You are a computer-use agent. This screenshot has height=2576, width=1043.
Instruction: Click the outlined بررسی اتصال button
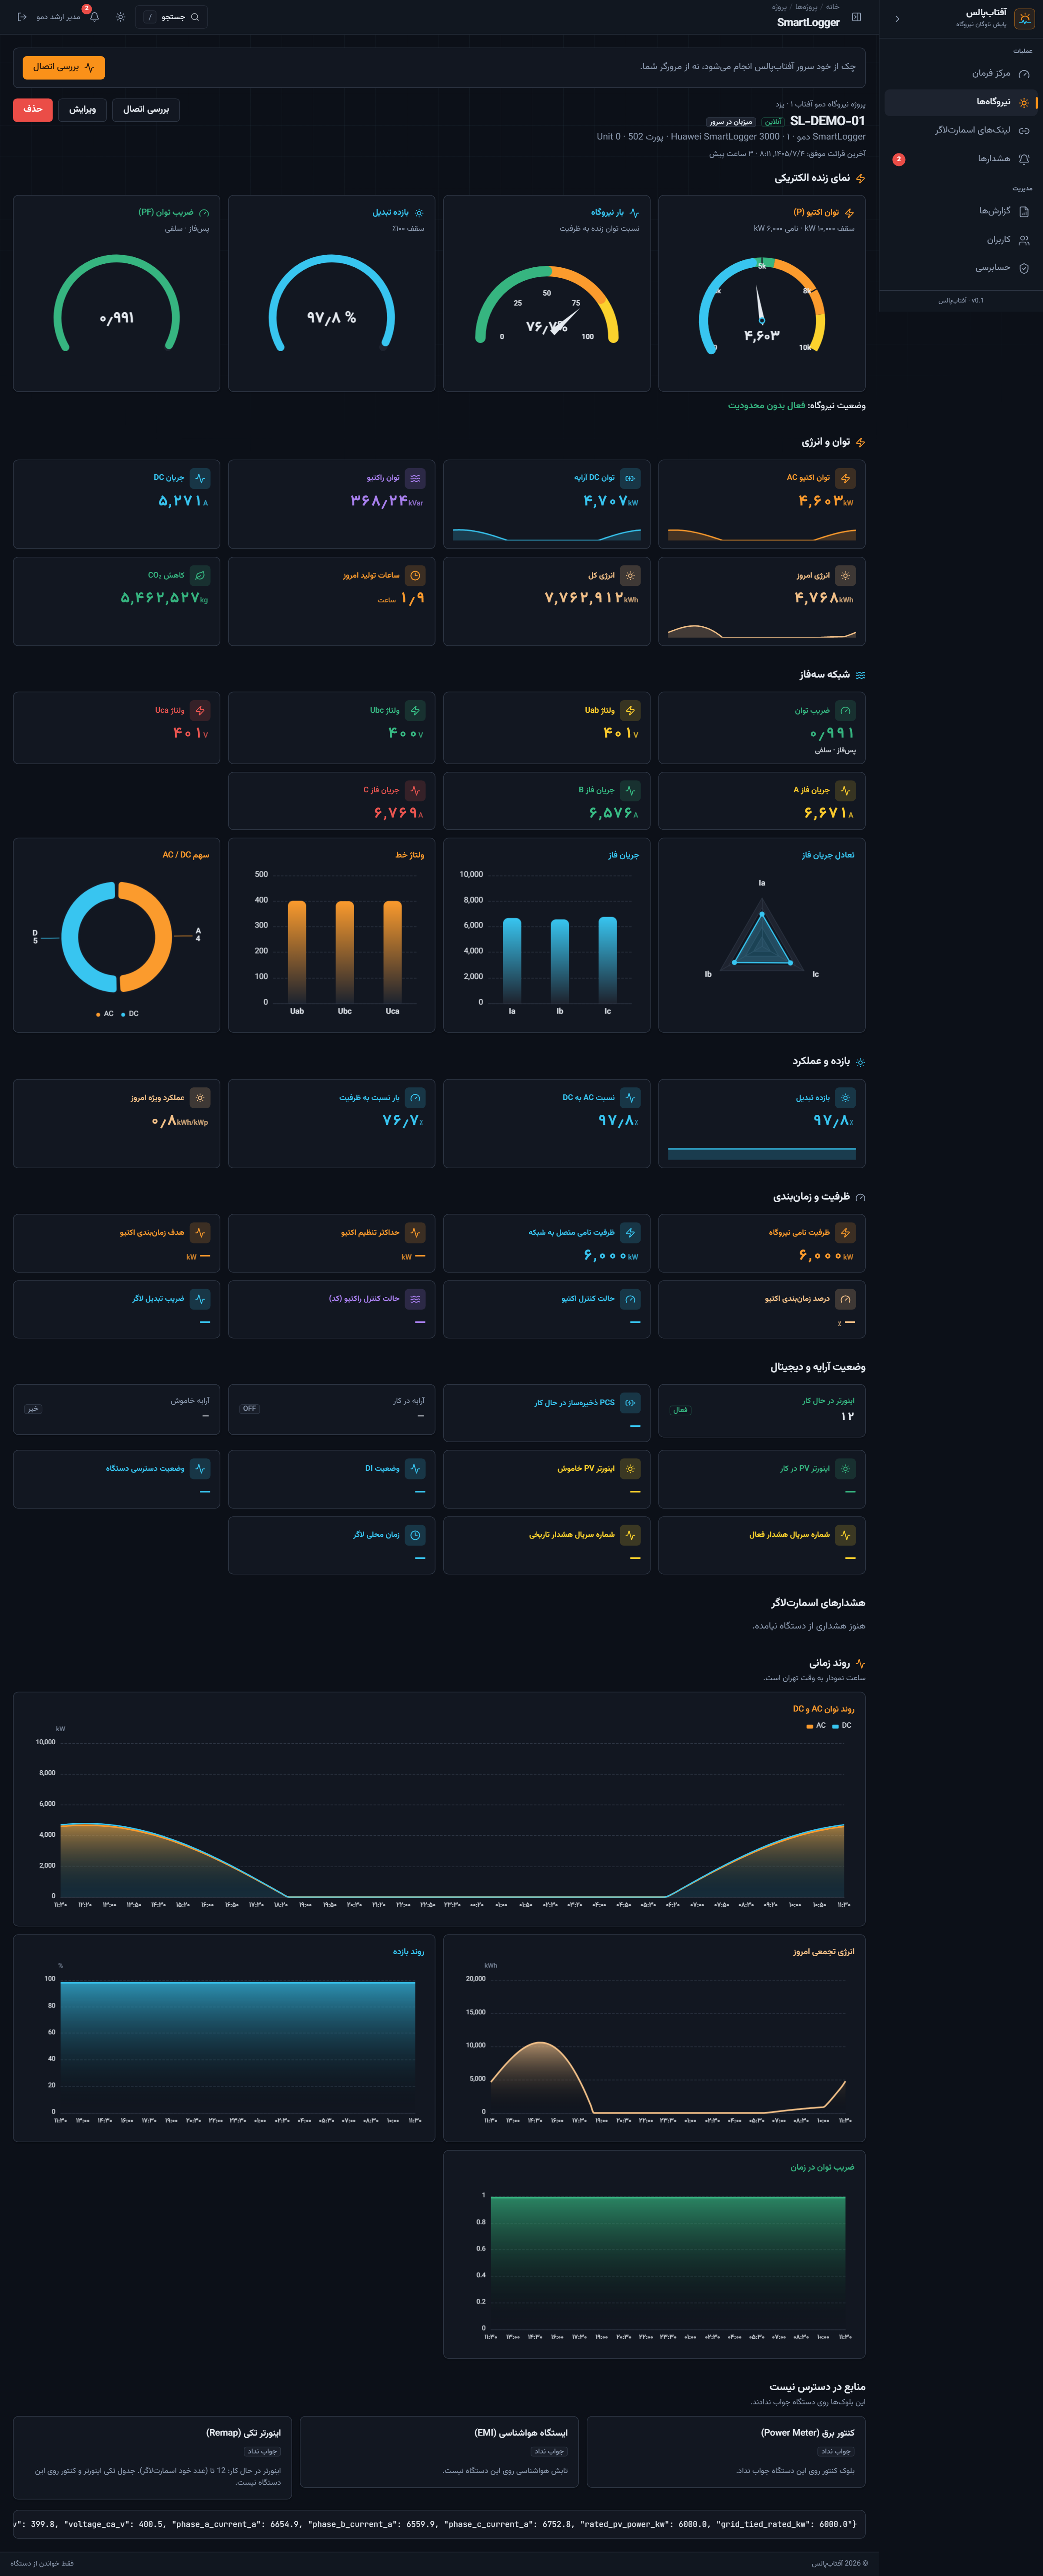tap(146, 109)
